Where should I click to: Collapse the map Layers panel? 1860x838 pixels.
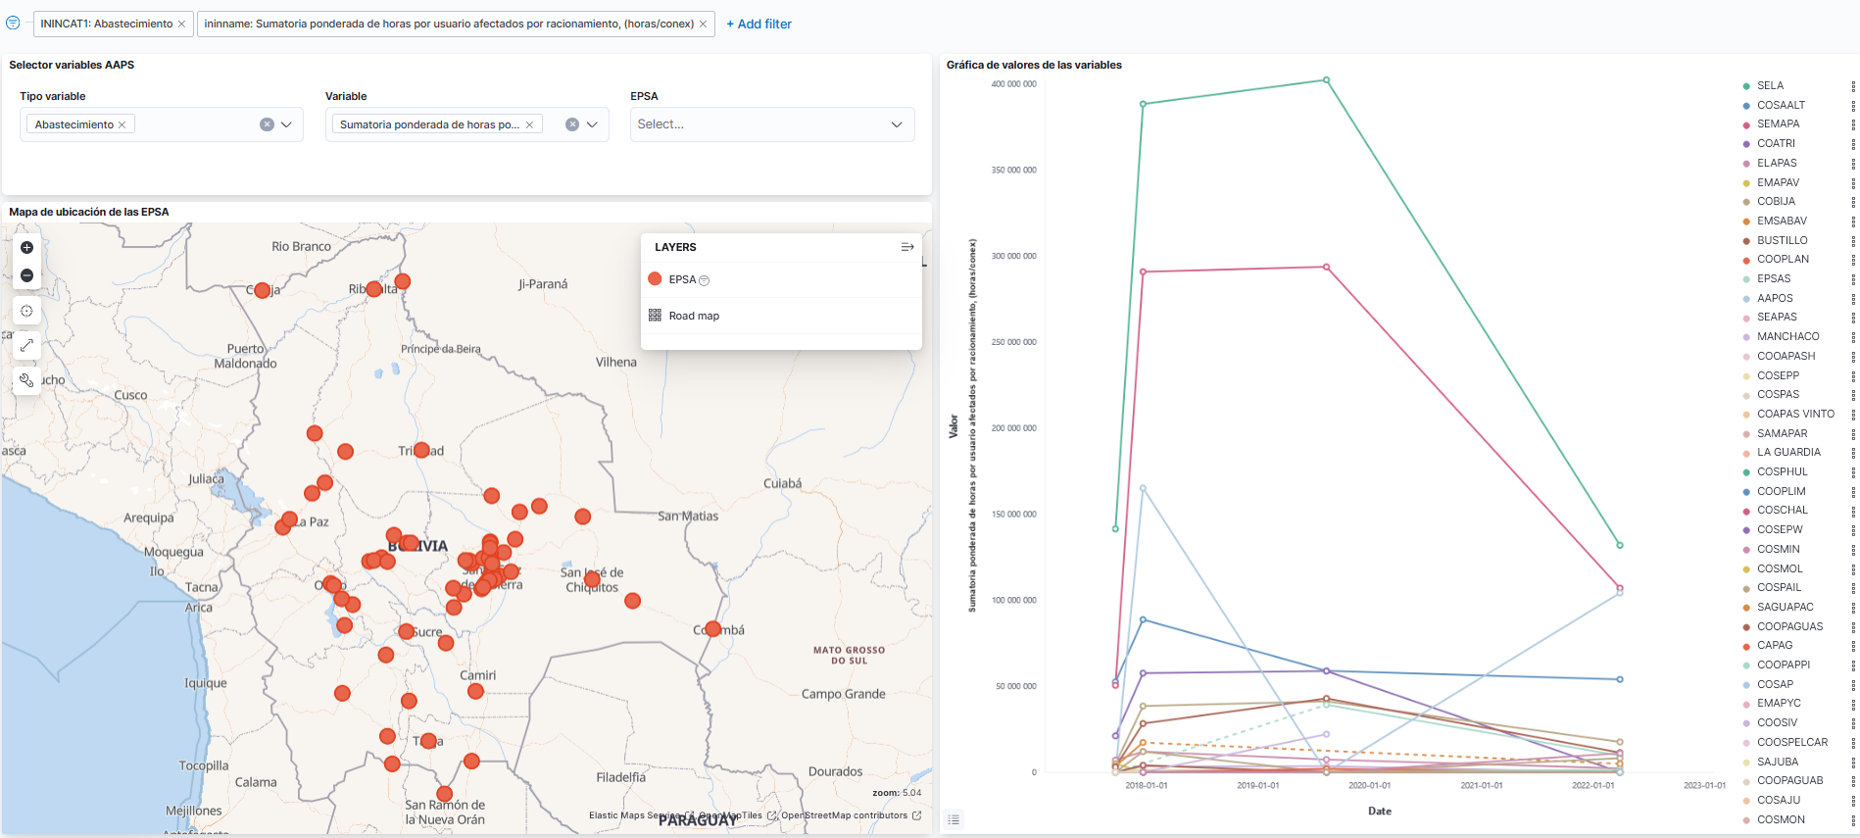pos(906,247)
